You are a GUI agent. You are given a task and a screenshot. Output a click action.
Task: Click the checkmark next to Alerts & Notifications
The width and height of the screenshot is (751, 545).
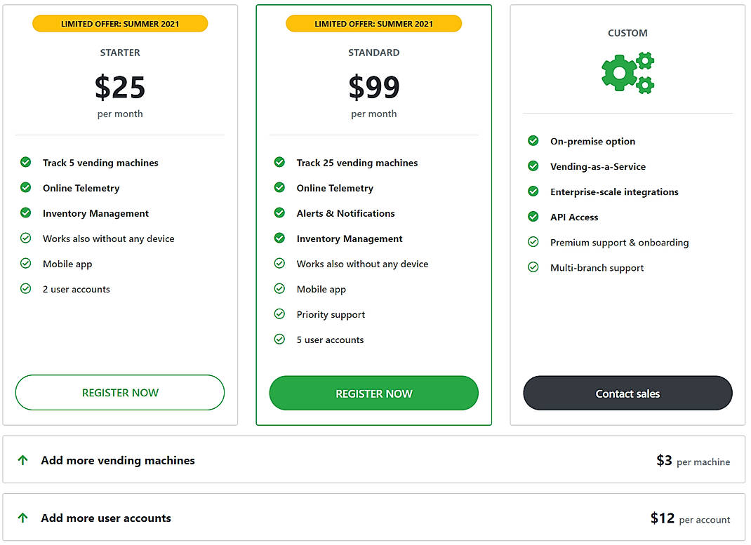(280, 213)
